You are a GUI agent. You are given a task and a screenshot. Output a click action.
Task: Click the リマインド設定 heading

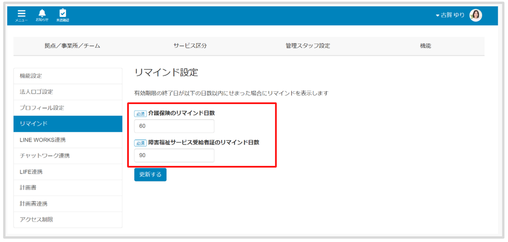coord(166,72)
